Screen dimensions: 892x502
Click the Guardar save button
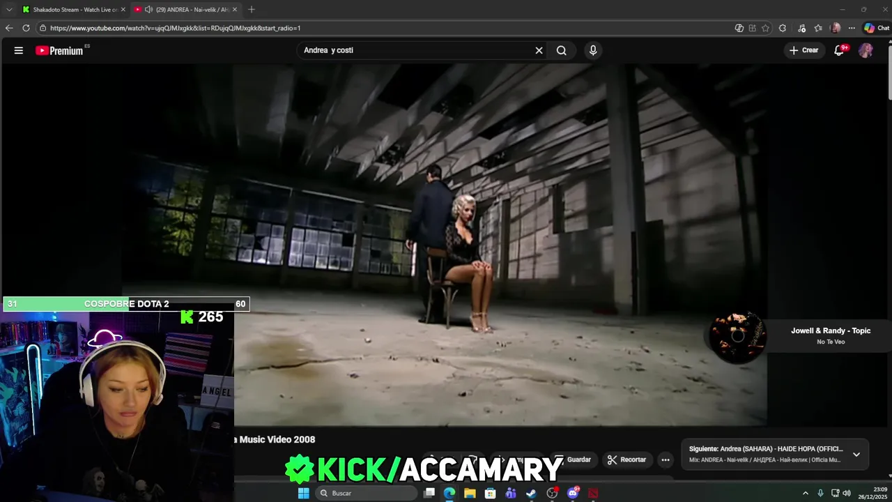click(x=572, y=459)
